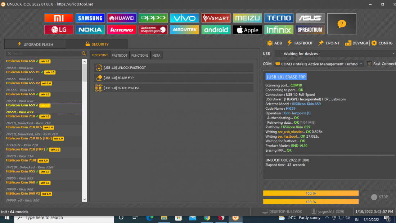Select the Spreadtrum brand logo
The height and width of the screenshot is (223, 396).
[310, 30]
